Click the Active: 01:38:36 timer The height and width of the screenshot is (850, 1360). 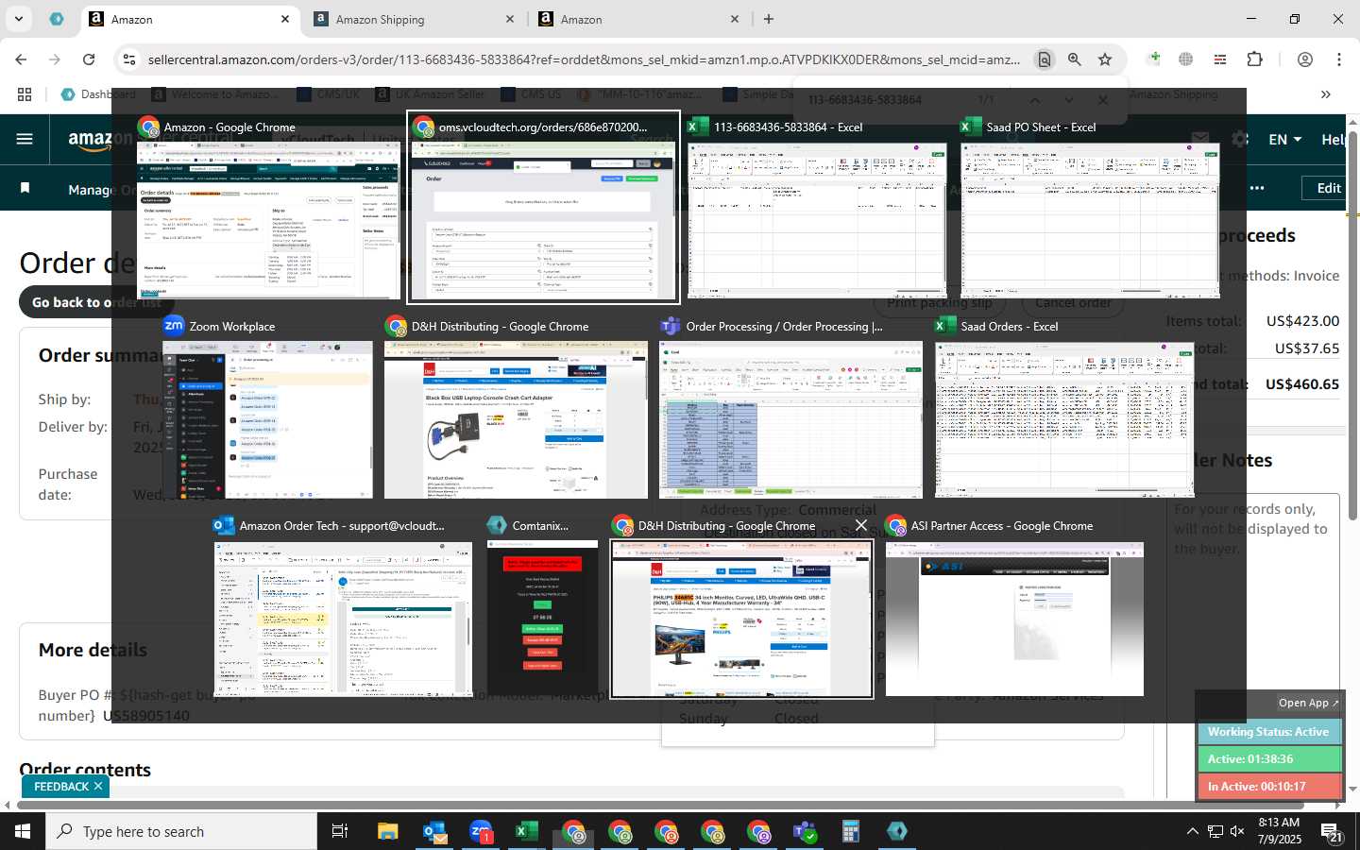tap(1268, 759)
